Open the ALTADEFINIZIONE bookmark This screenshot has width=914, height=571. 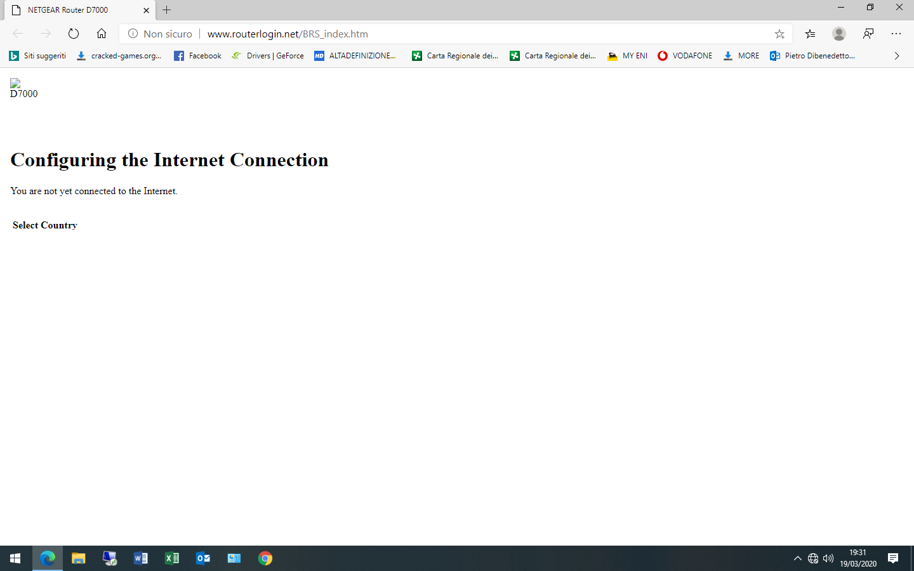(355, 56)
